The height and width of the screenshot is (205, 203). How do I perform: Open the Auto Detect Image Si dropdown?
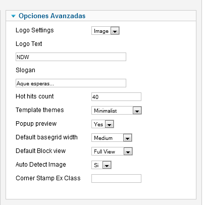tap(101, 165)
